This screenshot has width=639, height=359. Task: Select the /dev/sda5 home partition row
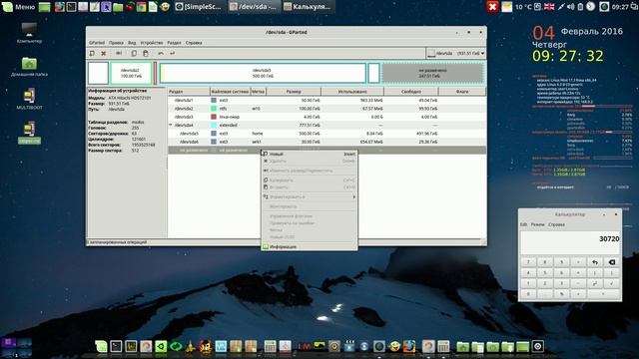[x=326, y=134]
